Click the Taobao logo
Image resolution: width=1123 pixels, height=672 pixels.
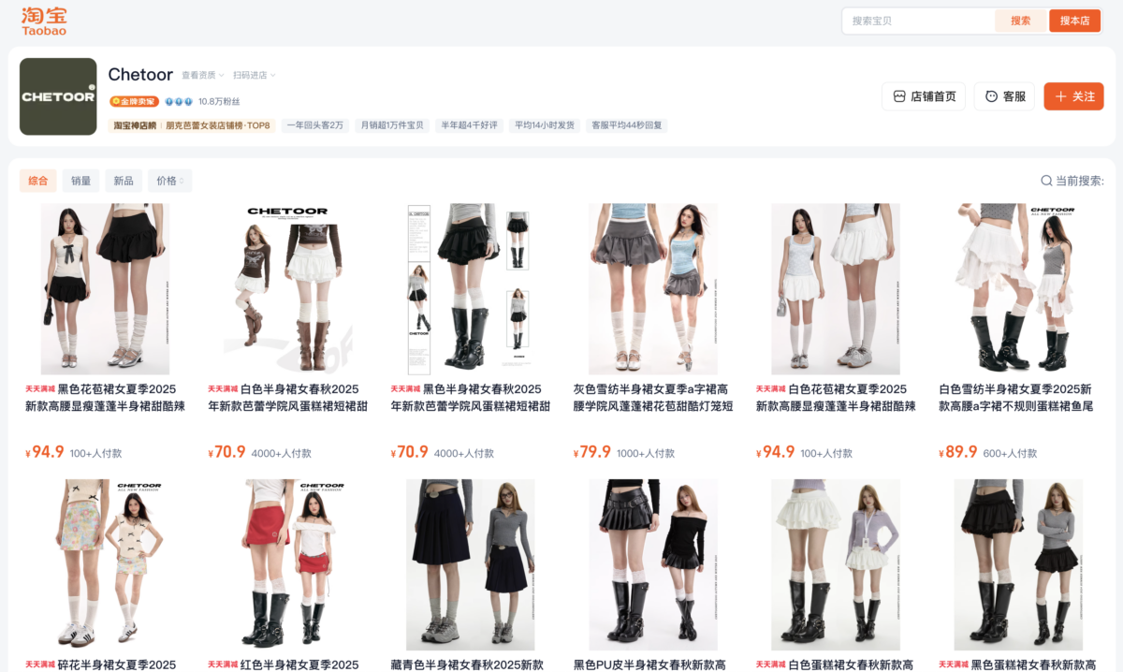[x=44, y=21]
